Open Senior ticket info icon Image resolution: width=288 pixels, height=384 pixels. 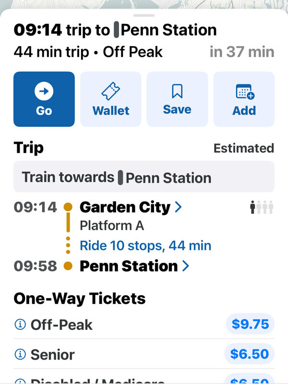tap(20, 354)
